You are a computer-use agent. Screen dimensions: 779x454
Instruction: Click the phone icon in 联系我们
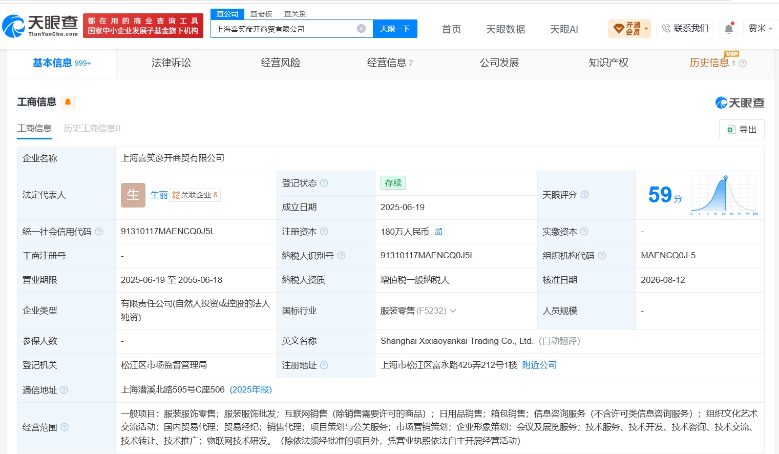click(x=666, y=29)
